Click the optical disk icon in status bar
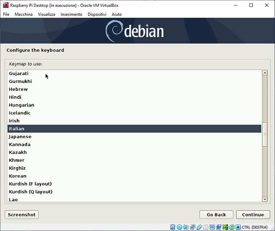The height and width of the screenshot is (231, 275). [180, 227]
